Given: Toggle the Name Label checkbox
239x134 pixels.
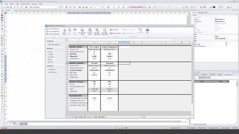Looking at the screenshot, I should click(x=226, y=44).
